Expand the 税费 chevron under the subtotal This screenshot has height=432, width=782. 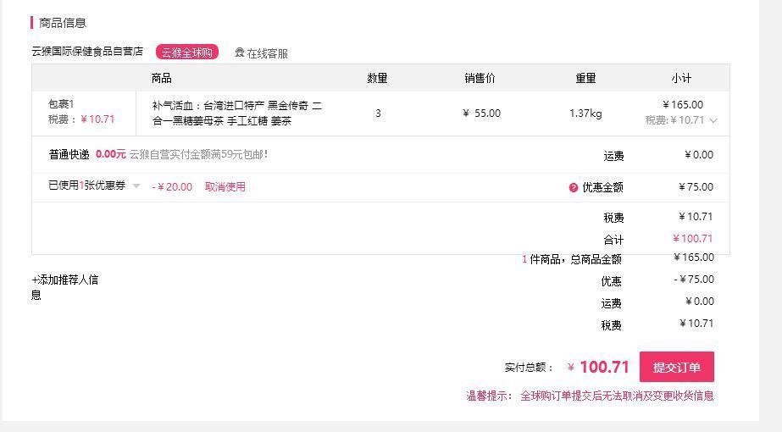713,120
